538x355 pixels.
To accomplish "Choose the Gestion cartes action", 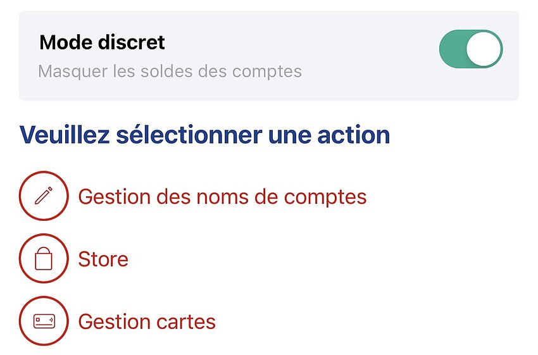I will 117,321.
